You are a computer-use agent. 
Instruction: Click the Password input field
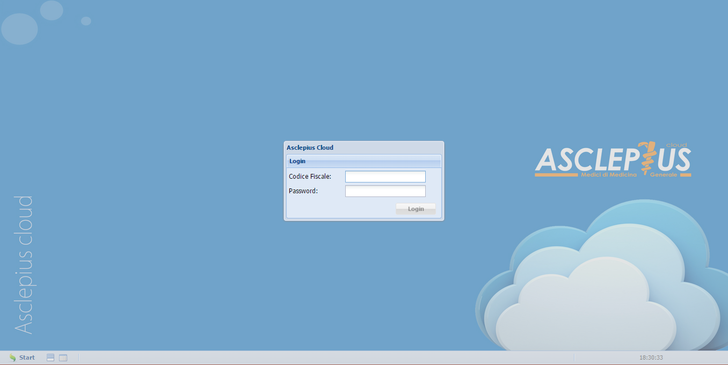pos(385,191)
